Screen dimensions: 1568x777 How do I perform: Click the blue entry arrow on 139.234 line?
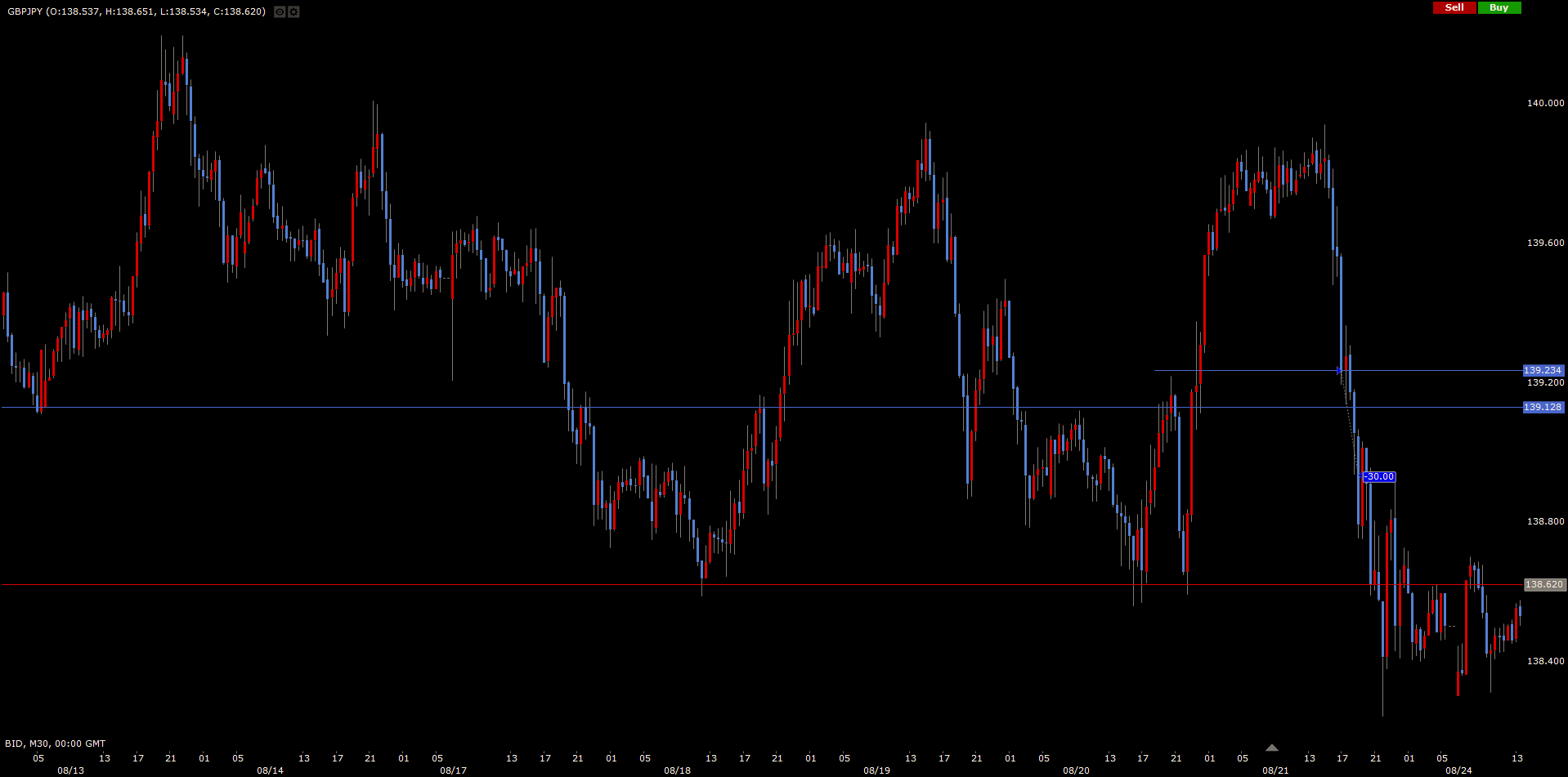coord(1339,371)
